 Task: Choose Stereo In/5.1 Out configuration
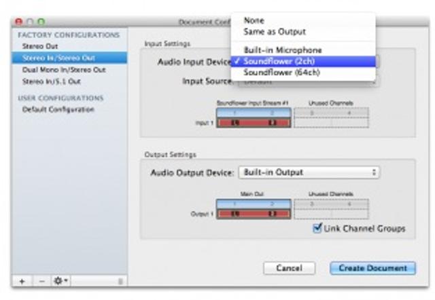(x=69, y=81)
